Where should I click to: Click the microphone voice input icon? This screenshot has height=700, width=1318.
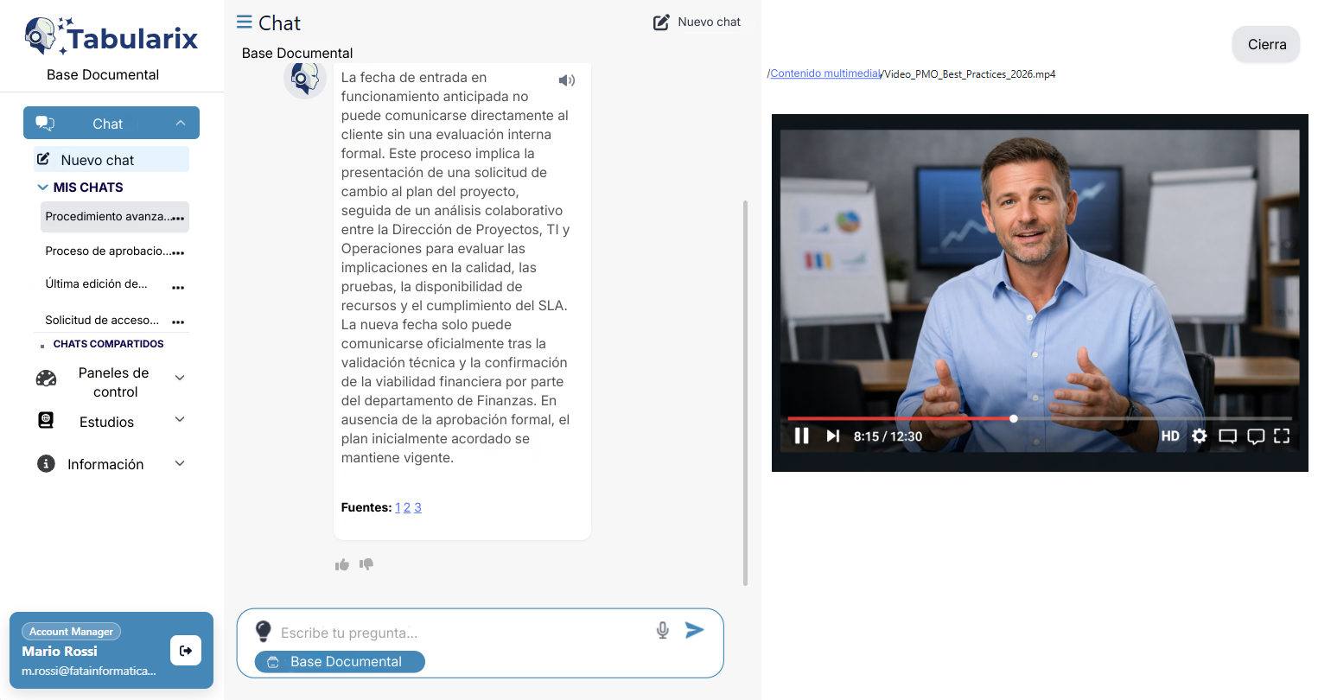[662, 631]
